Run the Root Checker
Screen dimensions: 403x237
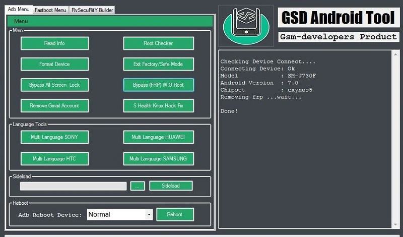[158, 43]
